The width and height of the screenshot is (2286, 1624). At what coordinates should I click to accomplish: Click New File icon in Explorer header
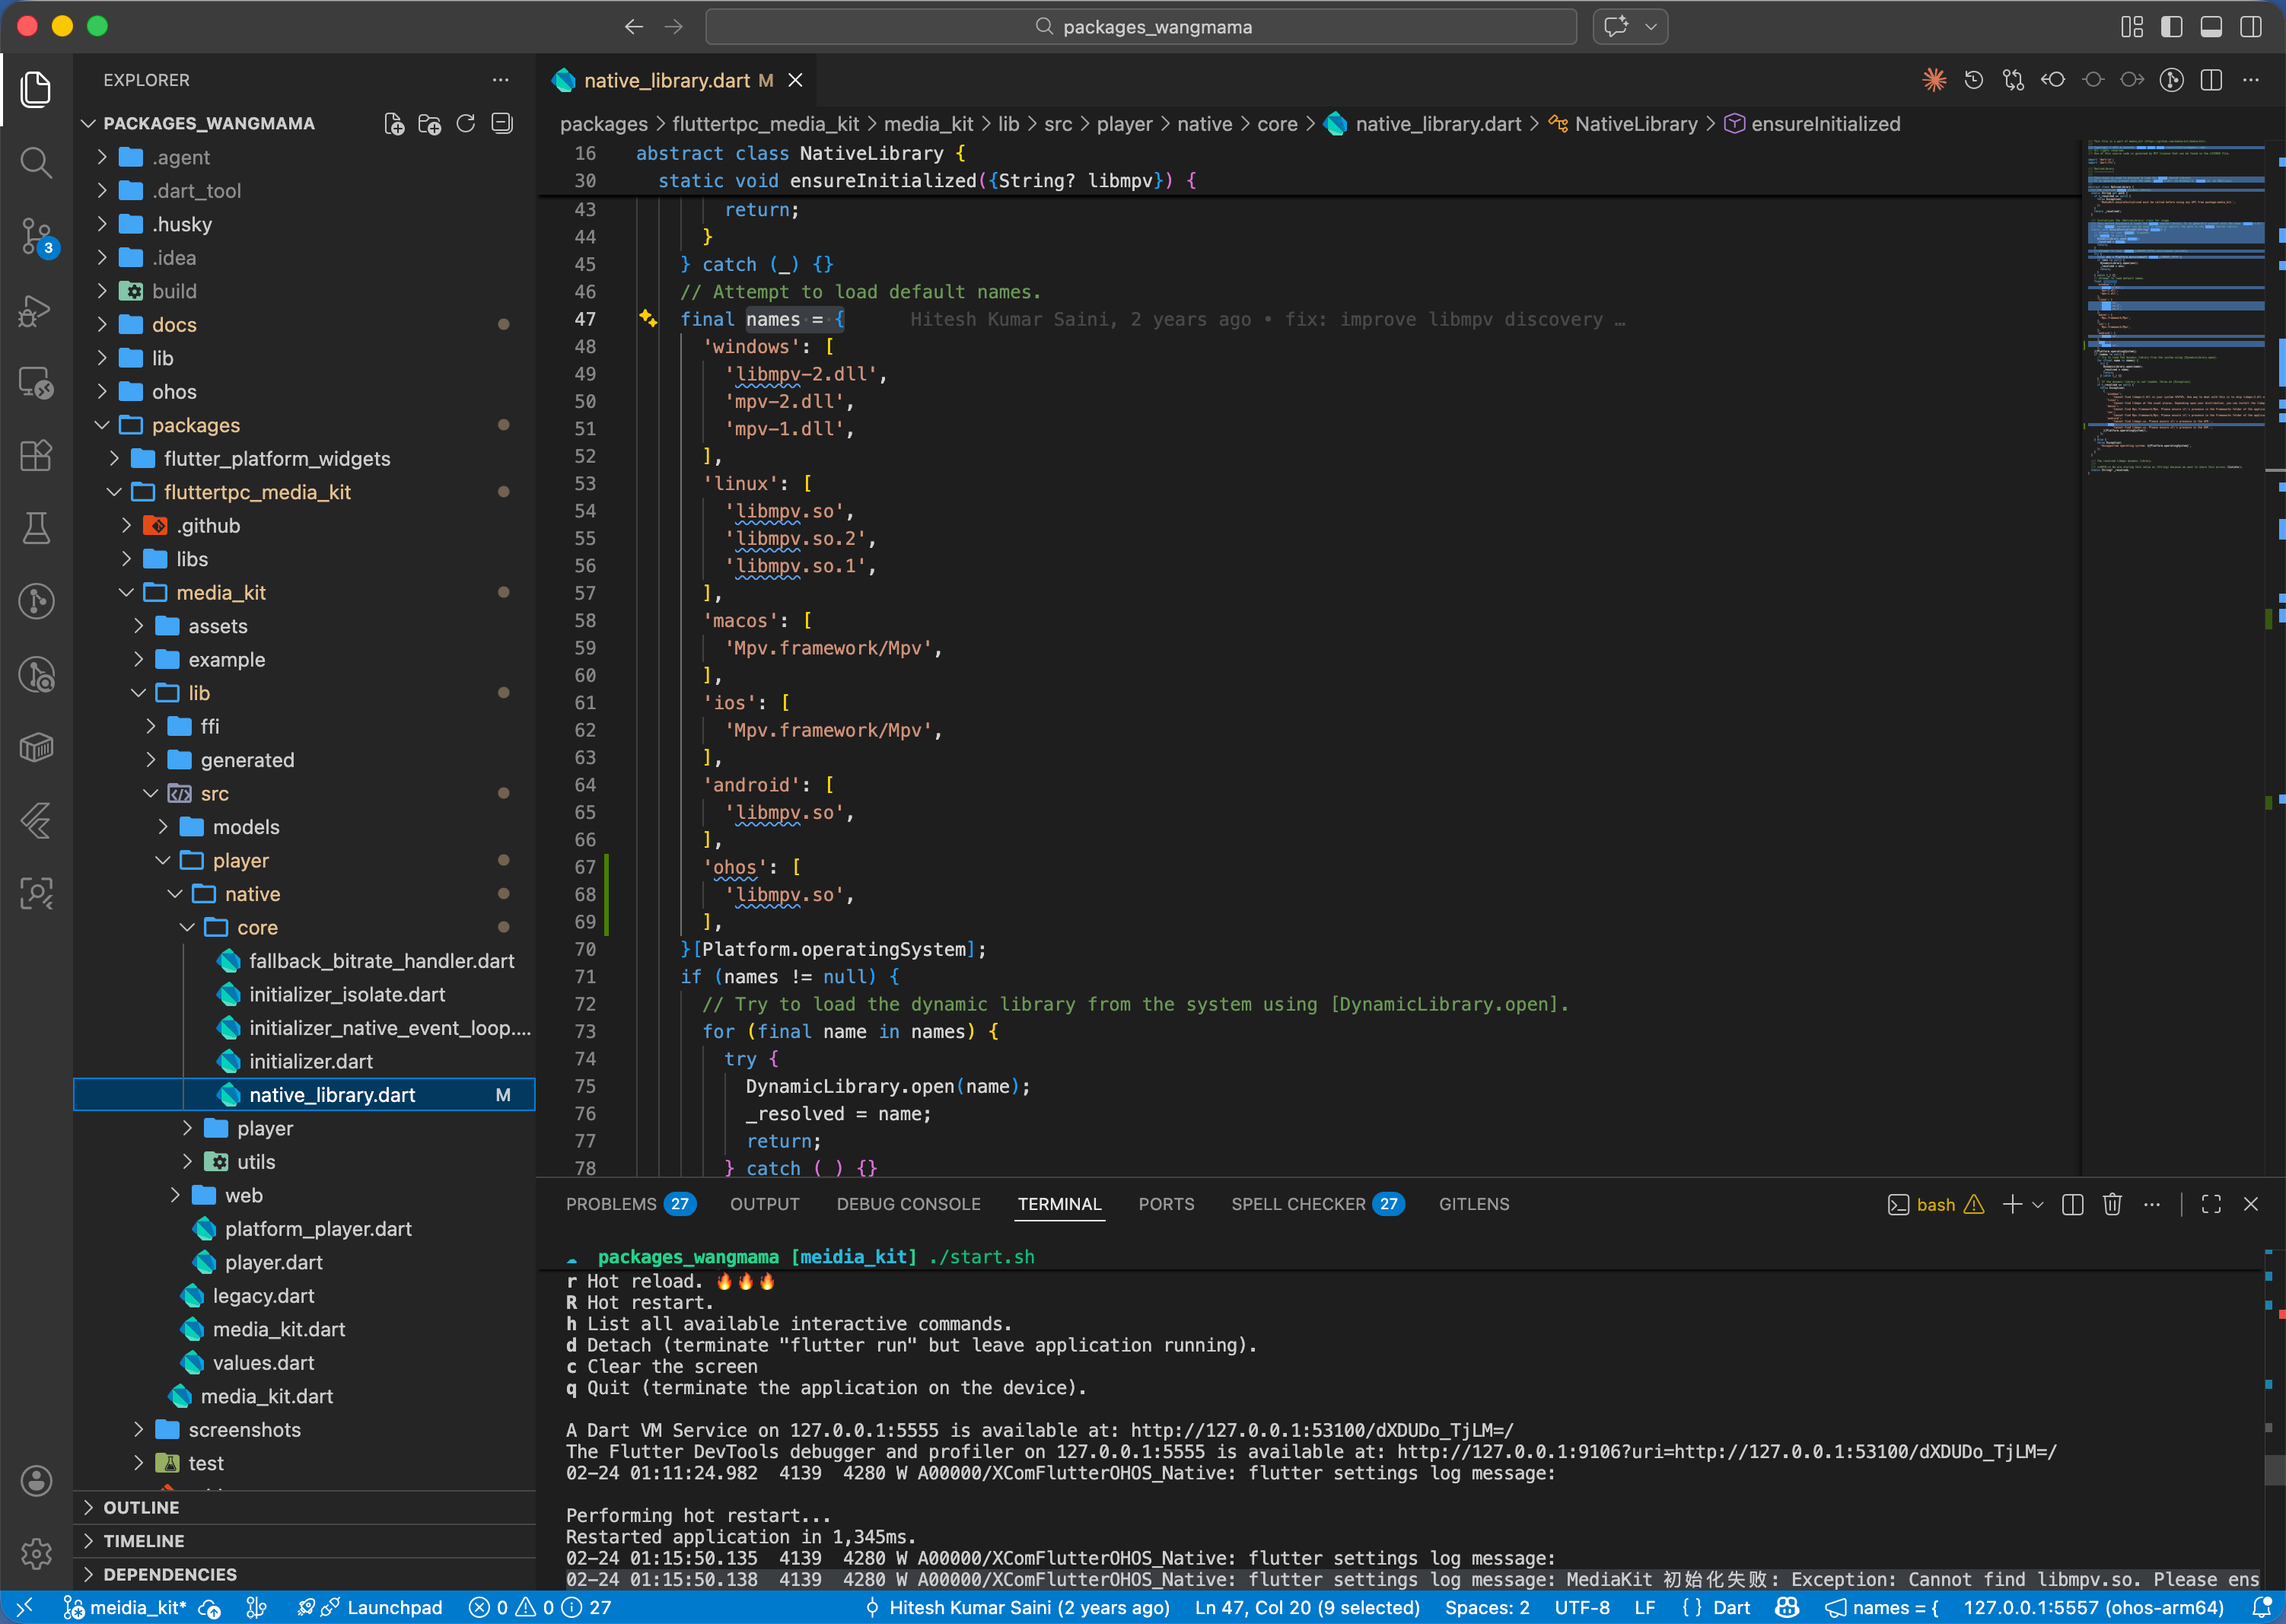tap(394, 124)
